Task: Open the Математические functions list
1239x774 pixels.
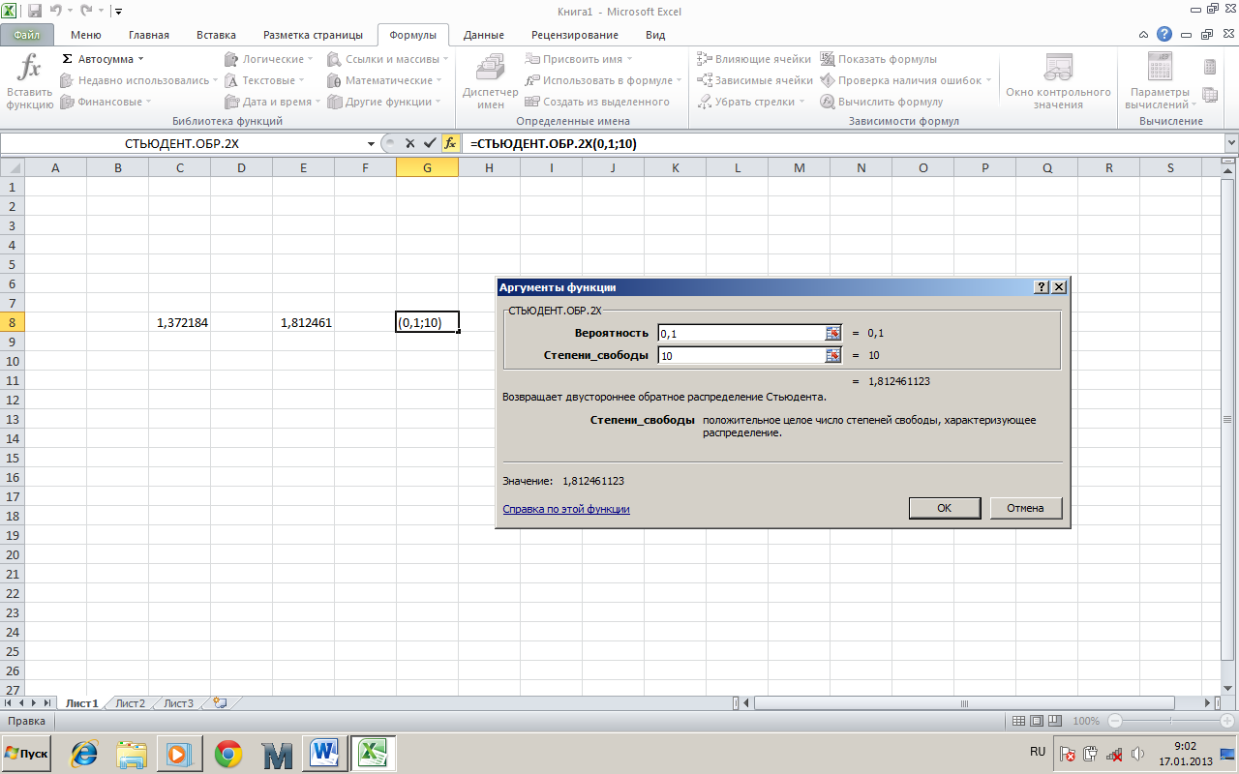Action: (x=385, y=80)
